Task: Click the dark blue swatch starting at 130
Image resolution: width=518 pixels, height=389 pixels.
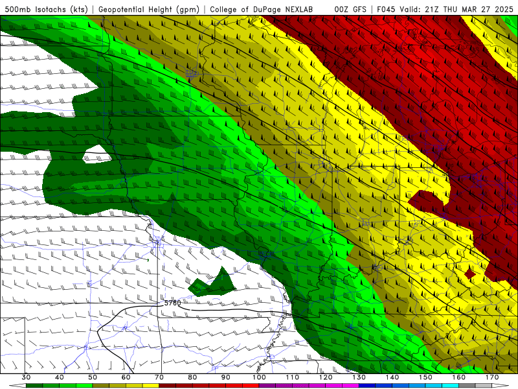Action: pos(367,386)
